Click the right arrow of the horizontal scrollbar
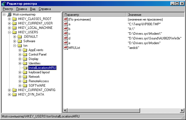Screen dimensions: 186x120 click(182, 111)
